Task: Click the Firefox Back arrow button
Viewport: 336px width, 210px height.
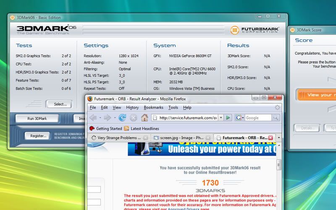Action: click(93, 118)
